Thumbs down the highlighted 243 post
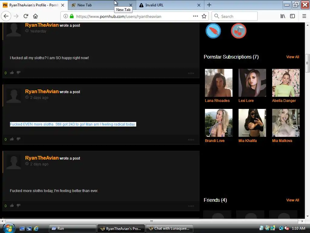Screen dimensions: 310x233 (18, 139)
